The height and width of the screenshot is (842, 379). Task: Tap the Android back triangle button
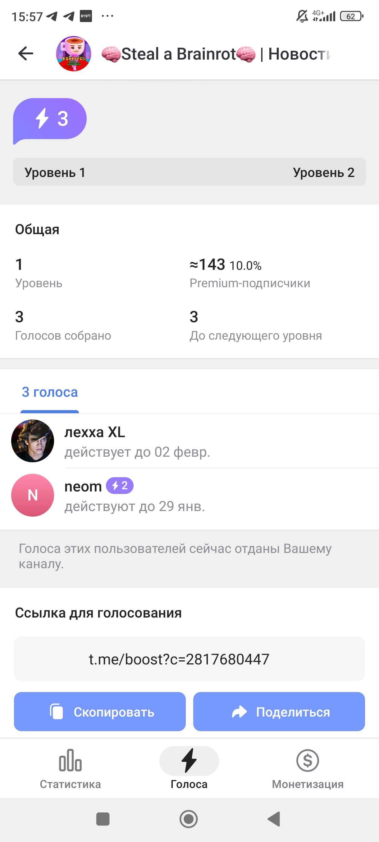(274, 819)
